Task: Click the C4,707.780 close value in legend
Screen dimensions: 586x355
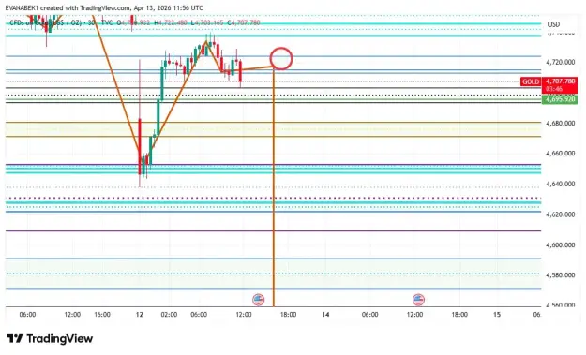Action: [243, 23]
